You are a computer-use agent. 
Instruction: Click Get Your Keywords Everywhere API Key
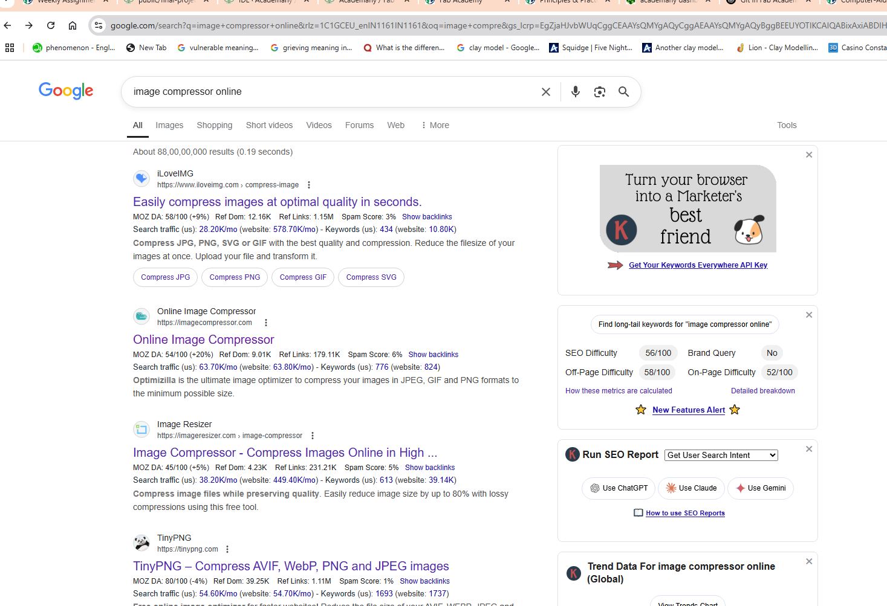(698, 265)
